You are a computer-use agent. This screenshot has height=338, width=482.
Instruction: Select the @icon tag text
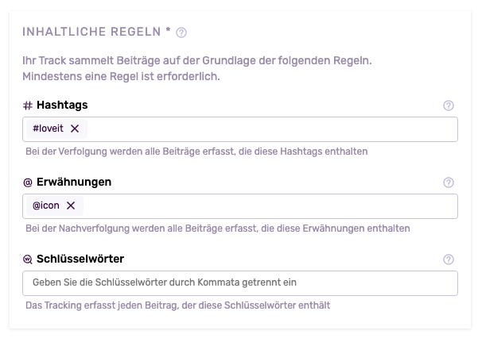46,205
